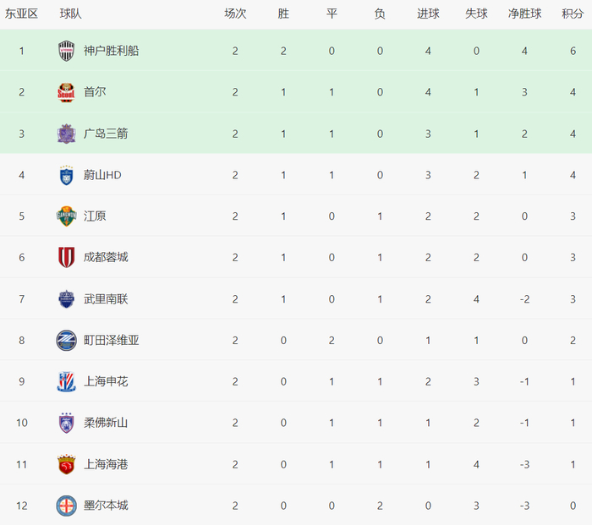592x525 pixels.
Task: Click the 上海申花 team crest
Action: 67,381
